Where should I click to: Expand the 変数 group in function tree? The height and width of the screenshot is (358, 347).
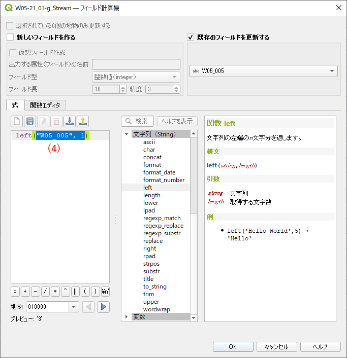tap(127, 317)
